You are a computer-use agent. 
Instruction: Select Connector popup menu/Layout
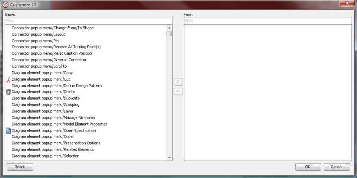click(x=38, y=34)
